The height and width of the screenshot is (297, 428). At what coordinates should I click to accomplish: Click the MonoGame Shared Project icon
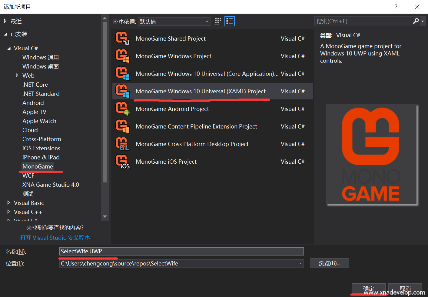[122, 38]
